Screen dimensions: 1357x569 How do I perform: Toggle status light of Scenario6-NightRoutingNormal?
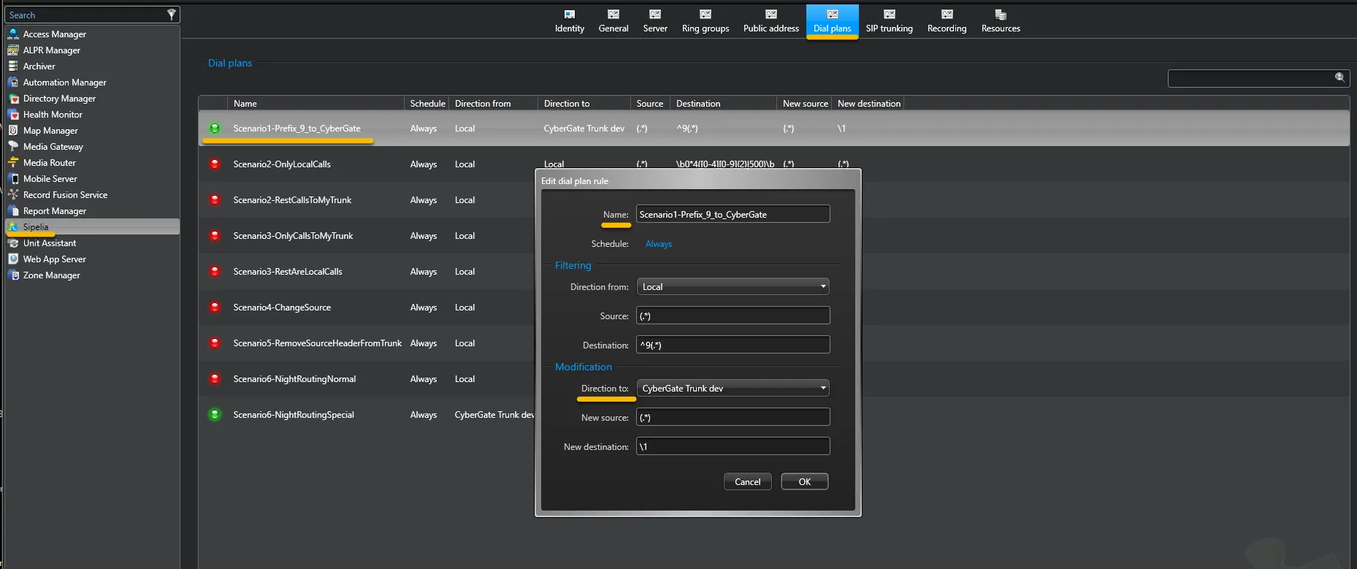click(215, 378)
